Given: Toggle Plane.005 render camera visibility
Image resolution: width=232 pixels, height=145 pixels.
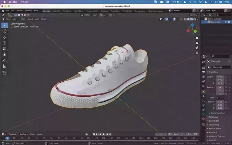Looking at the screenshot, I should pyautogui.click(x=229, y=22).
